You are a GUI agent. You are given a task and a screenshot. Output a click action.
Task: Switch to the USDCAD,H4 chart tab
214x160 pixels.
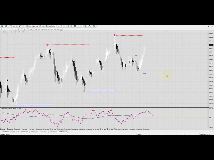pos(44,132)
